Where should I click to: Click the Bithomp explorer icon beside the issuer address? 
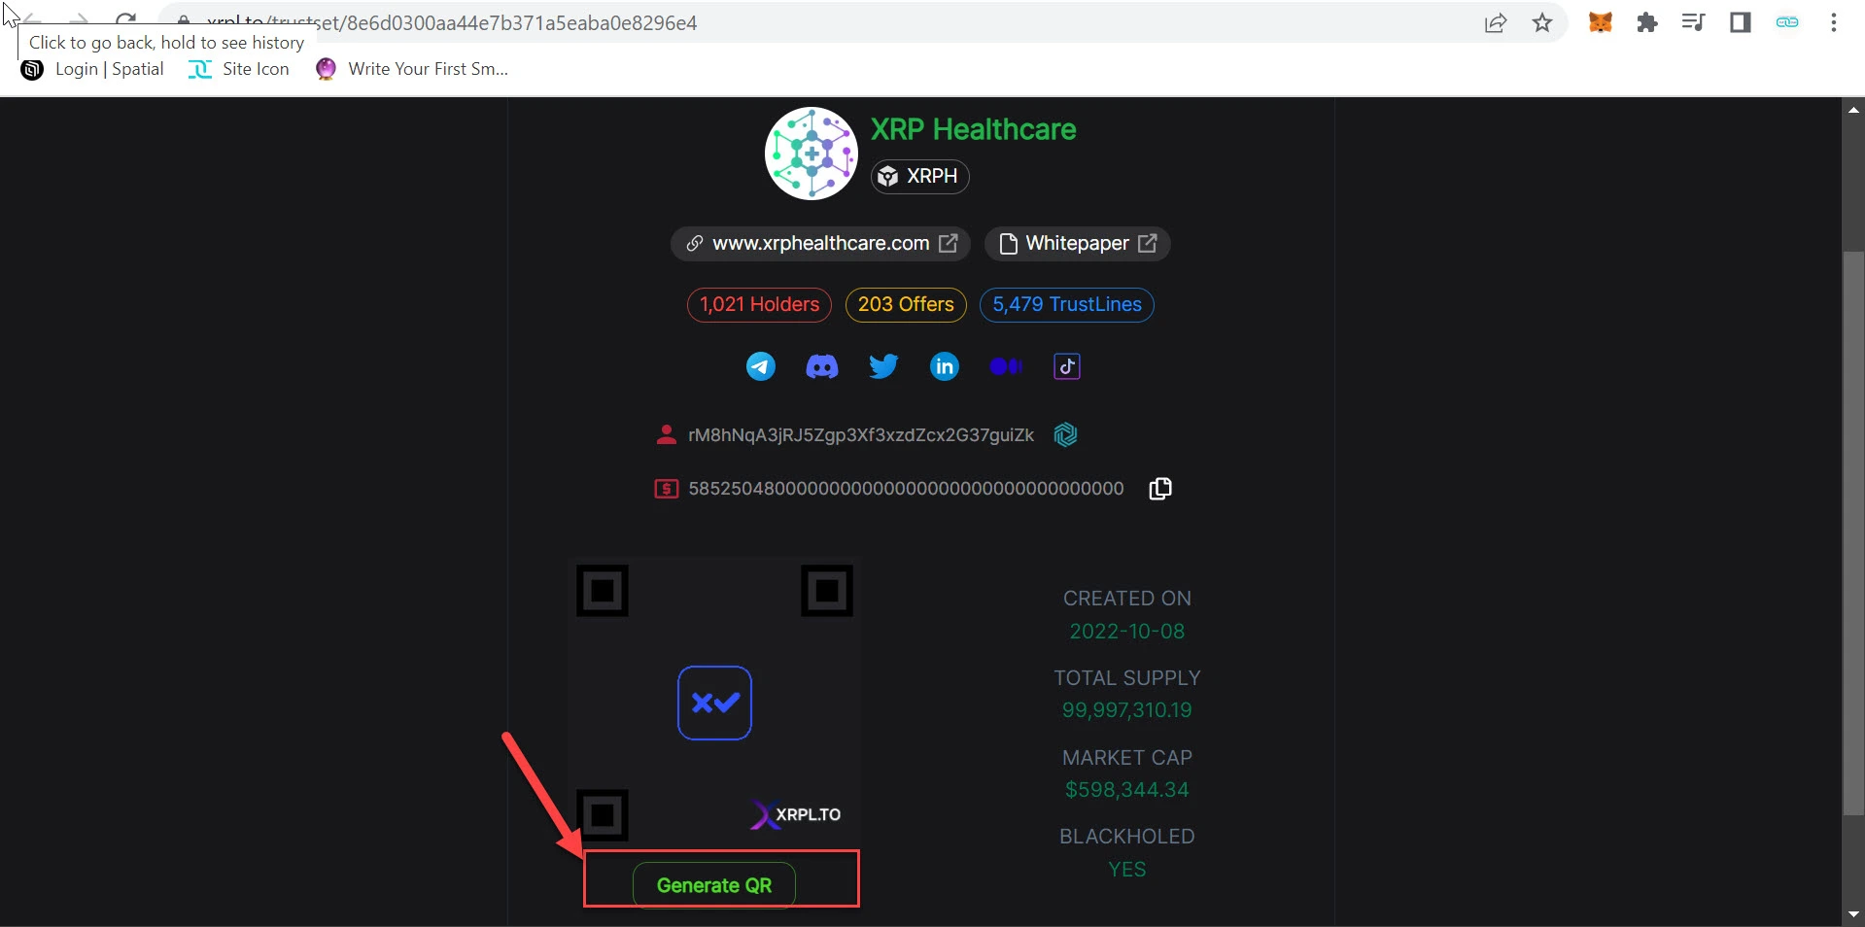click(1066, 434)
